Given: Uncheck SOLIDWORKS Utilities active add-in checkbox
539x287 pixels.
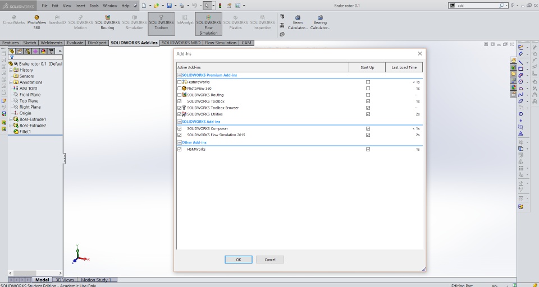Looking at the screenshot, I should coord(180,114).
